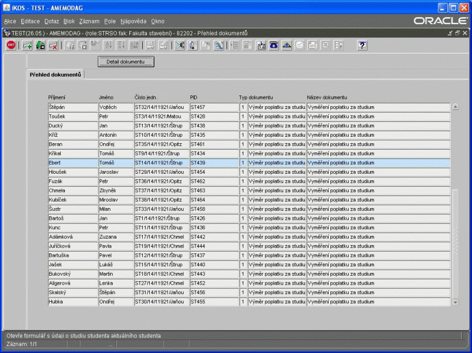Viewport: 472px width, 353px height.
Task: Open the Záznam menu
Action: [88, 21]
